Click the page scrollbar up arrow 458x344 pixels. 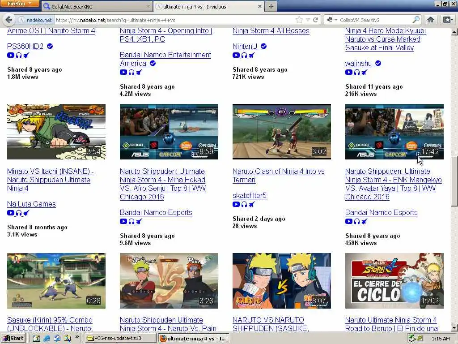454,32
